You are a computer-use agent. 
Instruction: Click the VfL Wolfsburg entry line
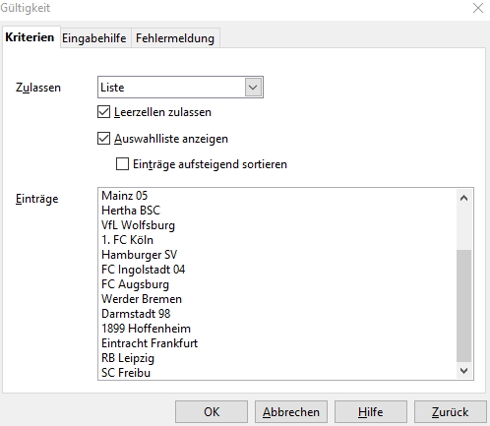click(138, 225)
